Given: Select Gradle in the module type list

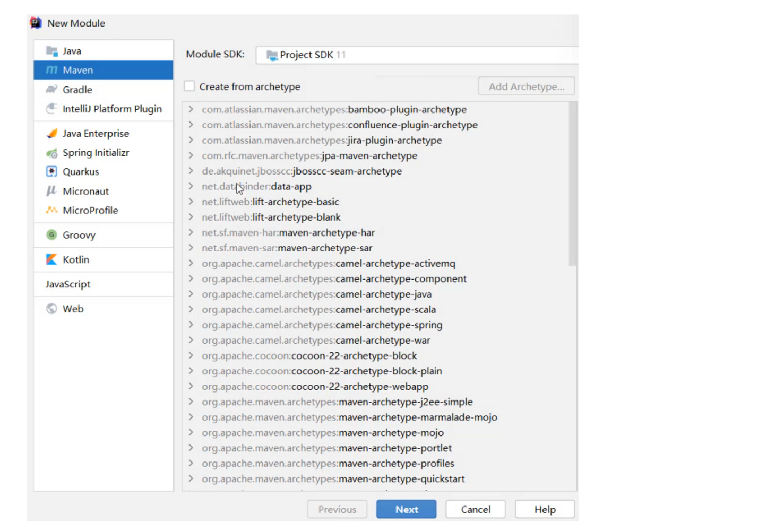Looking at the screenshot, I should [x=104, y=89].
